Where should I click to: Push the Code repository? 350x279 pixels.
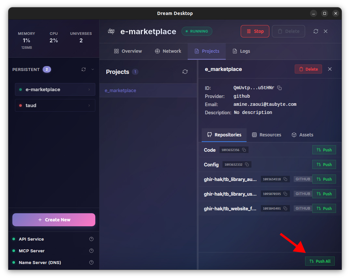(324, 150)
